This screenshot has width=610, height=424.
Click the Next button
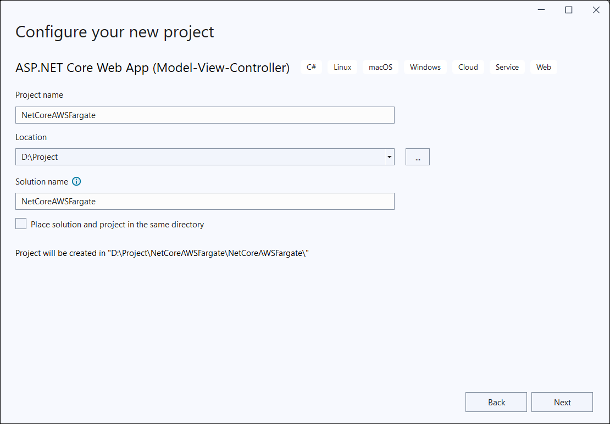562,401
